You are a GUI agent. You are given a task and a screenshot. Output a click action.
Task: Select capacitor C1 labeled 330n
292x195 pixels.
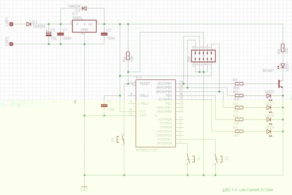tap(60, 34)
